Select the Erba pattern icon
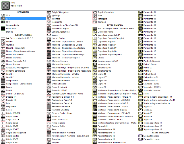 [x=3, y=103]
